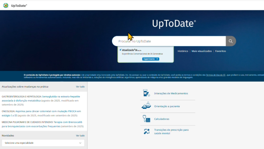Open Mais visualizados list
The image size is (264, 149).
[x=201, y=51]
